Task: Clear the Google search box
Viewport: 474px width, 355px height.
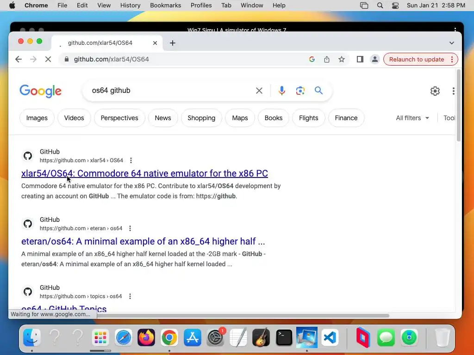Action: tap(259, 91)
